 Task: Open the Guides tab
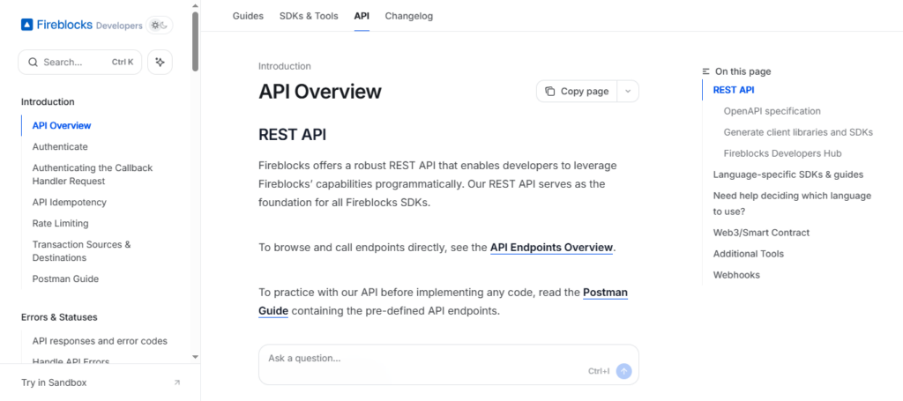248,16
